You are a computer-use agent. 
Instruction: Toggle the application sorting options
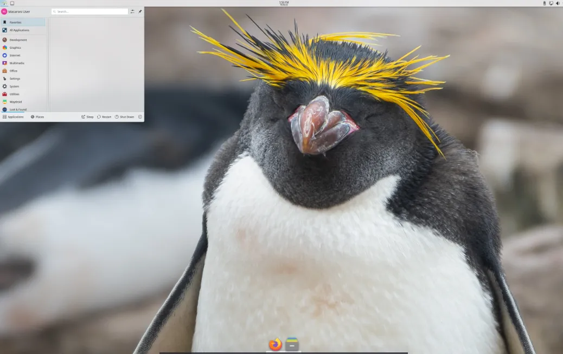132,11
